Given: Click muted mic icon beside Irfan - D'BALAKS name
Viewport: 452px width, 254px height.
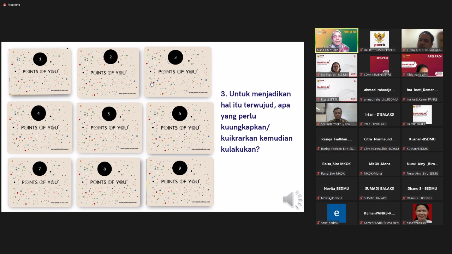Looking at the screenshot, I should point(361,124).
